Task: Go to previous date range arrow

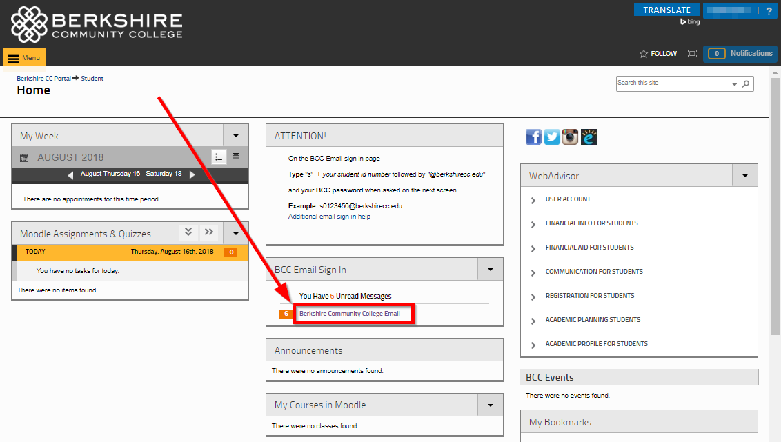Action: 70,174
